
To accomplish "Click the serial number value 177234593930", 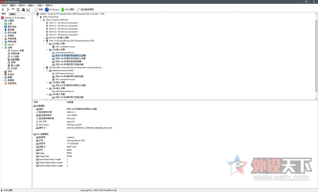I will pos(73,144).
